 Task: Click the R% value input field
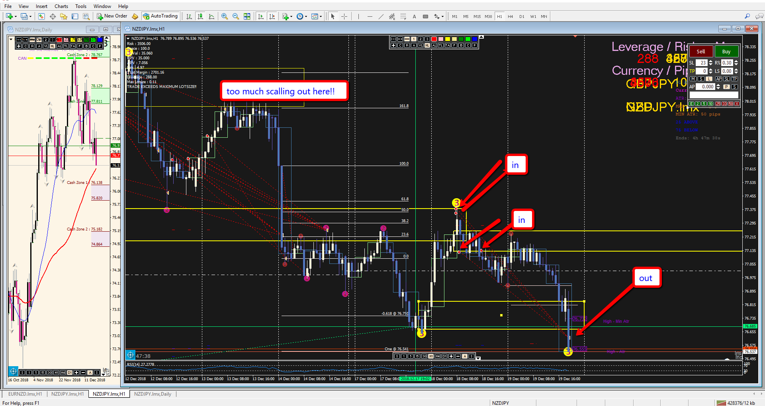(727, 62)
